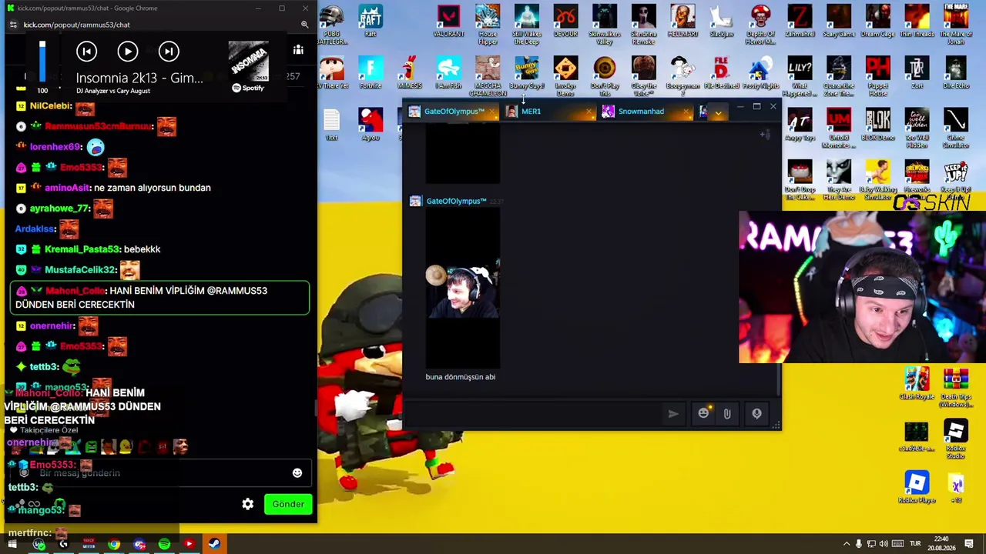Close the Snowmanhad chat tab
The image size is (986, 554).
pyautogui.click(x=686, y=112)
